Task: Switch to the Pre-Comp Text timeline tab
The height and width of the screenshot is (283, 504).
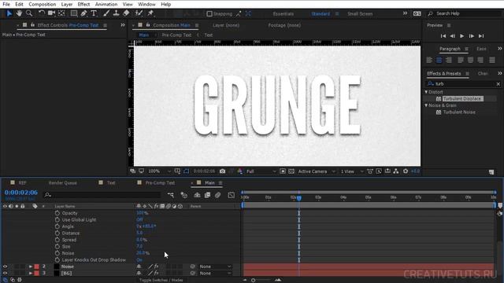Action: click(x=160, y=183)
